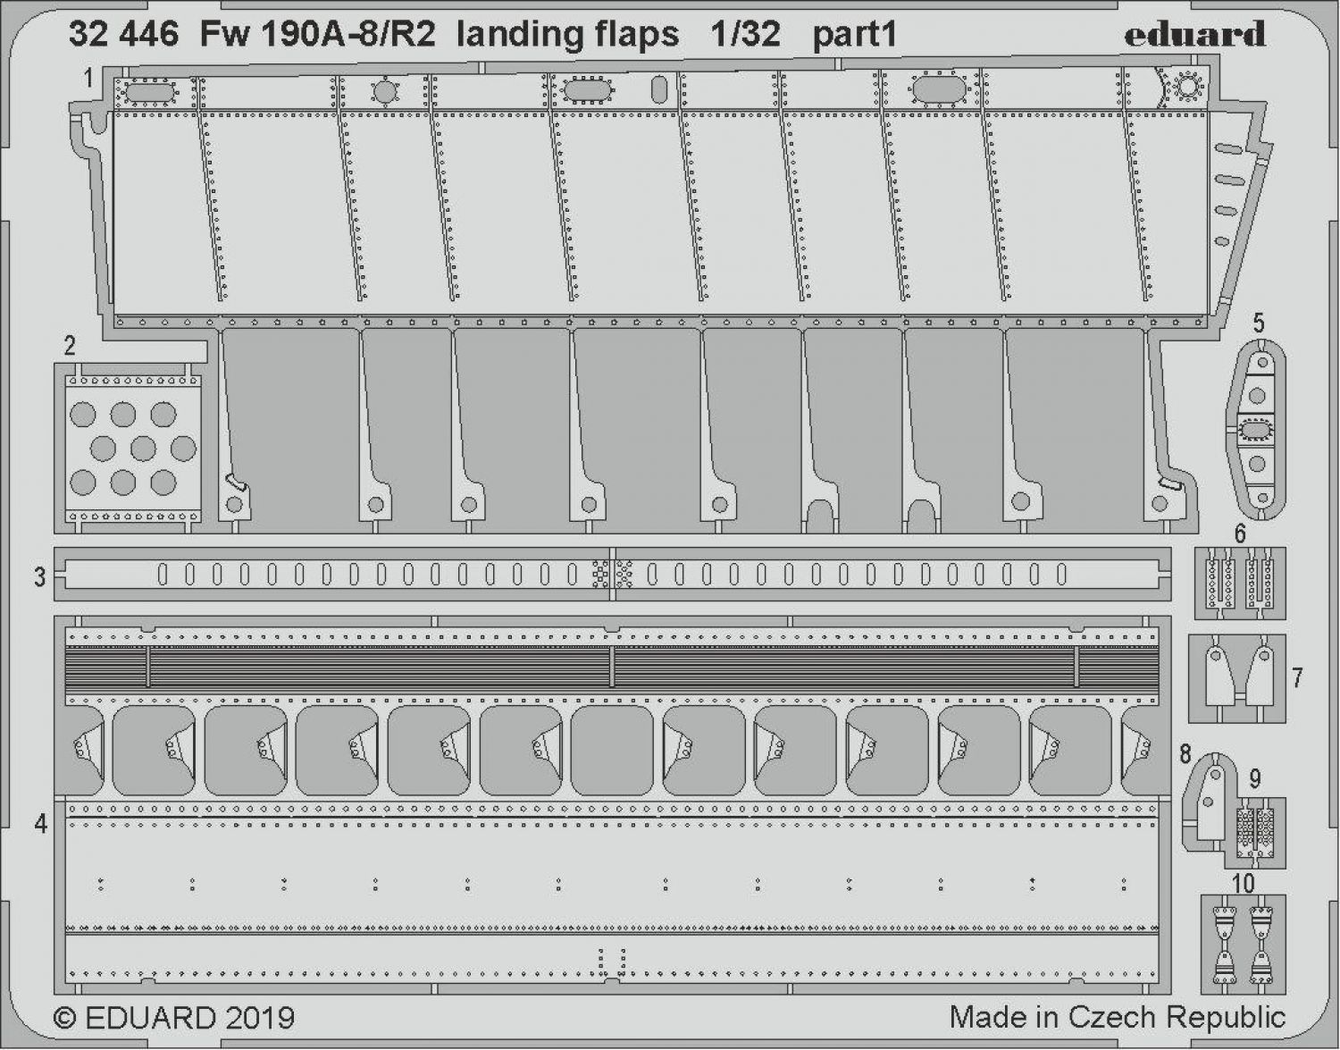This screenshot has height=1050, width=1340.
Task: Click the 'part1' label in header
Action: click(x=853, y=35)
